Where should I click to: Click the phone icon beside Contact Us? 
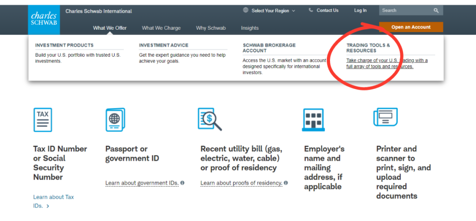click(x=311, y=10)
